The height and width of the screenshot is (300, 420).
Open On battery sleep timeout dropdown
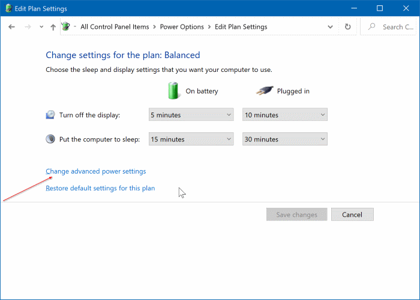click(x=191, y=139)
